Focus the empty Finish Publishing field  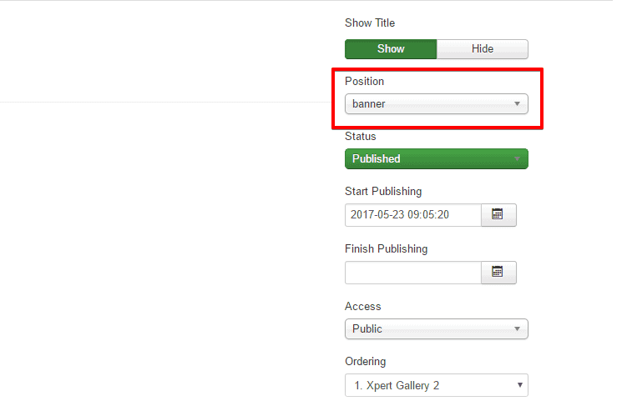point(412,272)
